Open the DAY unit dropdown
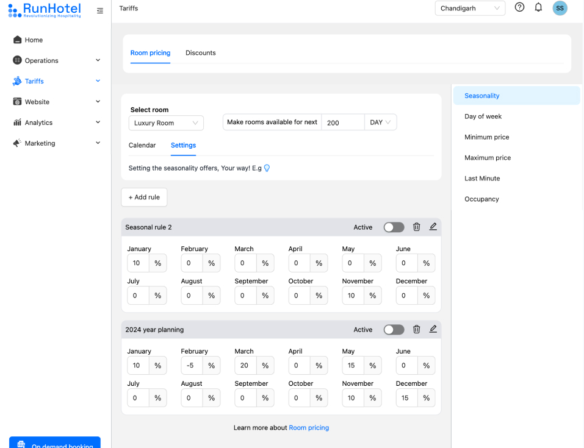 [380, 122]
